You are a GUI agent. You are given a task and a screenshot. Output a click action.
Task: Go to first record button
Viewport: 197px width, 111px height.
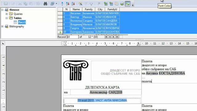(x=106, y=37)
